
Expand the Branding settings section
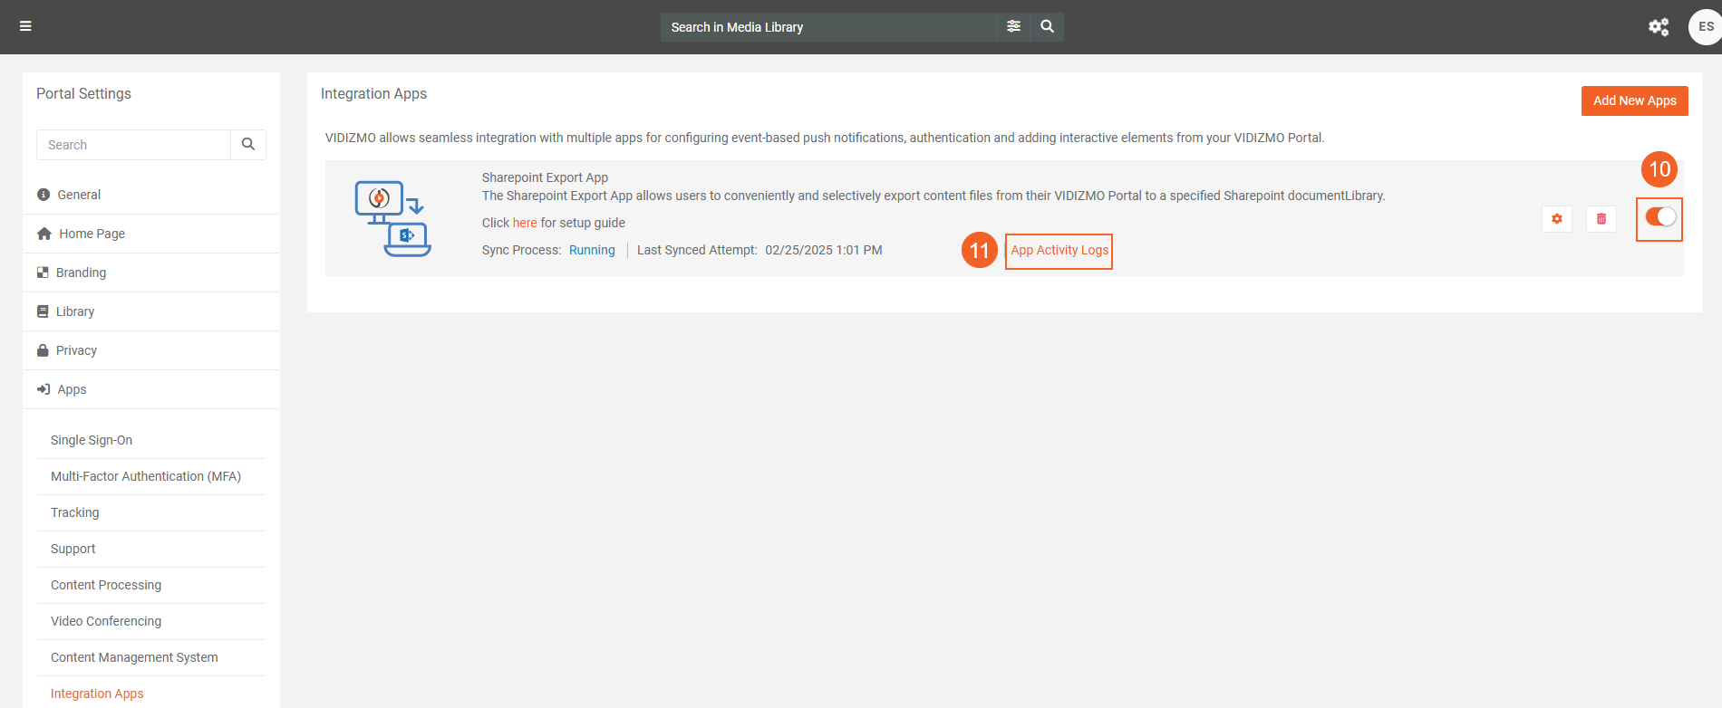click(81, 273)
